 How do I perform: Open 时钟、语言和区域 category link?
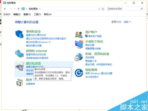97,54
